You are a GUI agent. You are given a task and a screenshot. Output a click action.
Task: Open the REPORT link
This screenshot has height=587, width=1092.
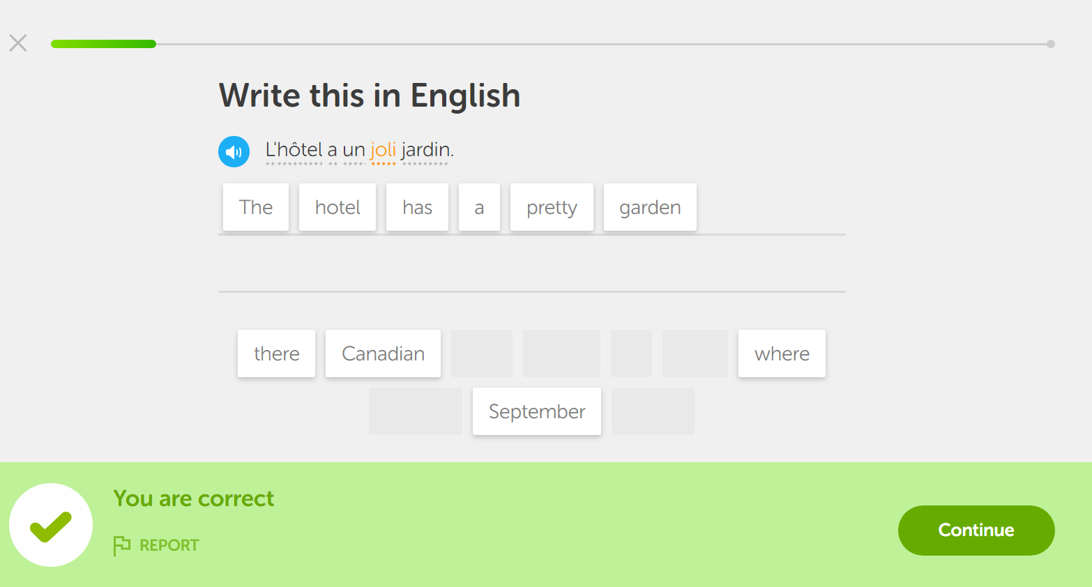click(x=169, y=545)
